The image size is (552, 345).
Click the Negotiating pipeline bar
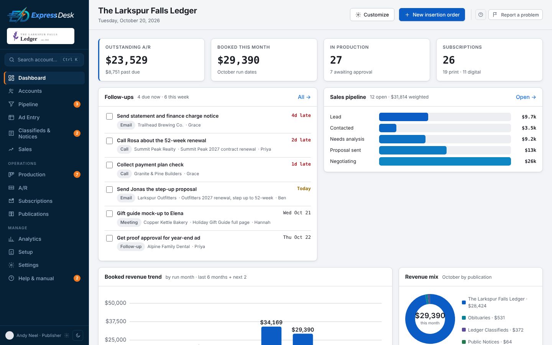tap(445, 161)
